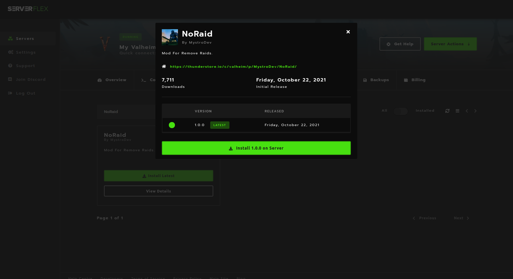This screenshot has width=513, height=279.
Task: Click View Details on the NoRaid card
Action: coord(158,191)
